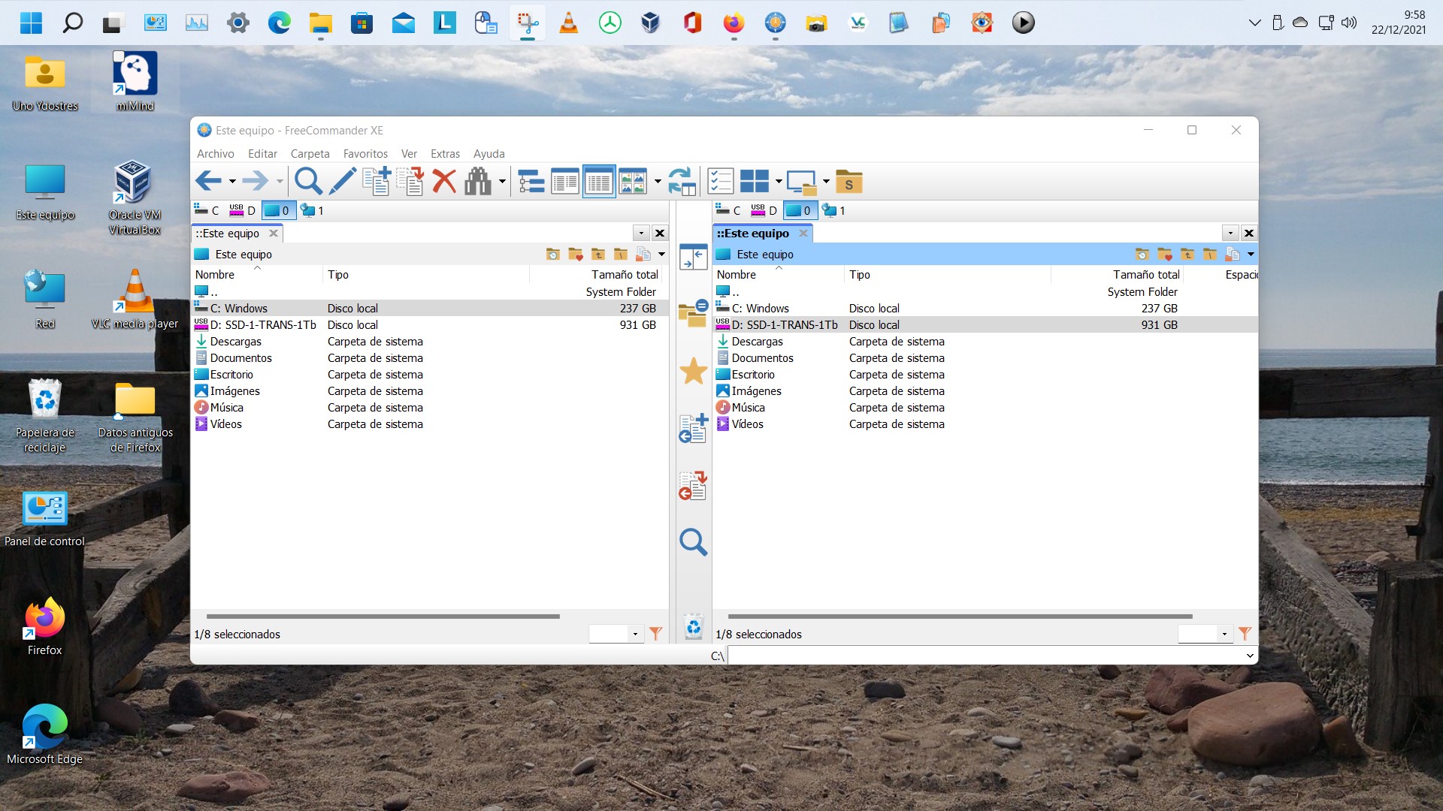Open search with the binoculars icon

[x=477, y=181]
